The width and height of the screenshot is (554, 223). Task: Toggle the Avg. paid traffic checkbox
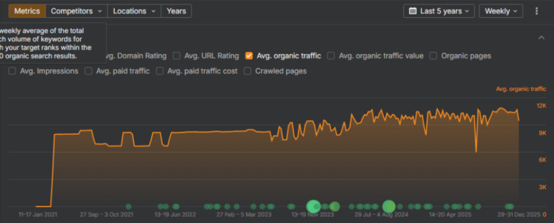pyautogui.click(x=89, y=71)
